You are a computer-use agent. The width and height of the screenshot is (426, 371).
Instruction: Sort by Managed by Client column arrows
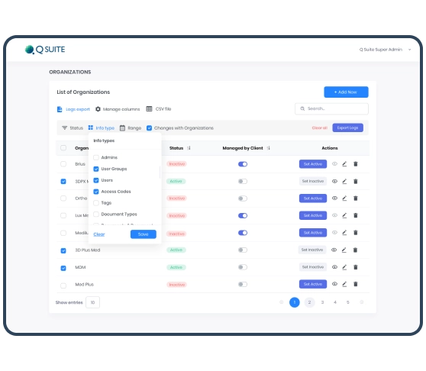269,148
